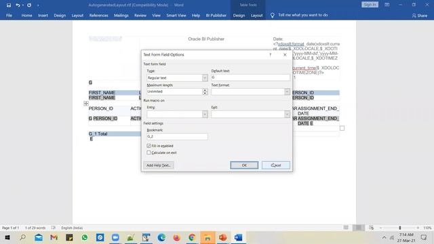This screenshot has width=434, height=244.
Task: Click the taskbar search icon
Action: click(x=23, y=237)
